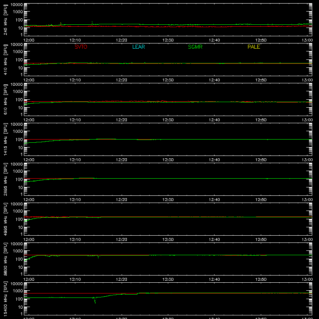This screenshot has height=319, width=319.
Task: Click 12:10 tick label under 4995 MHz panel
Action: click(x=75, y=240)
